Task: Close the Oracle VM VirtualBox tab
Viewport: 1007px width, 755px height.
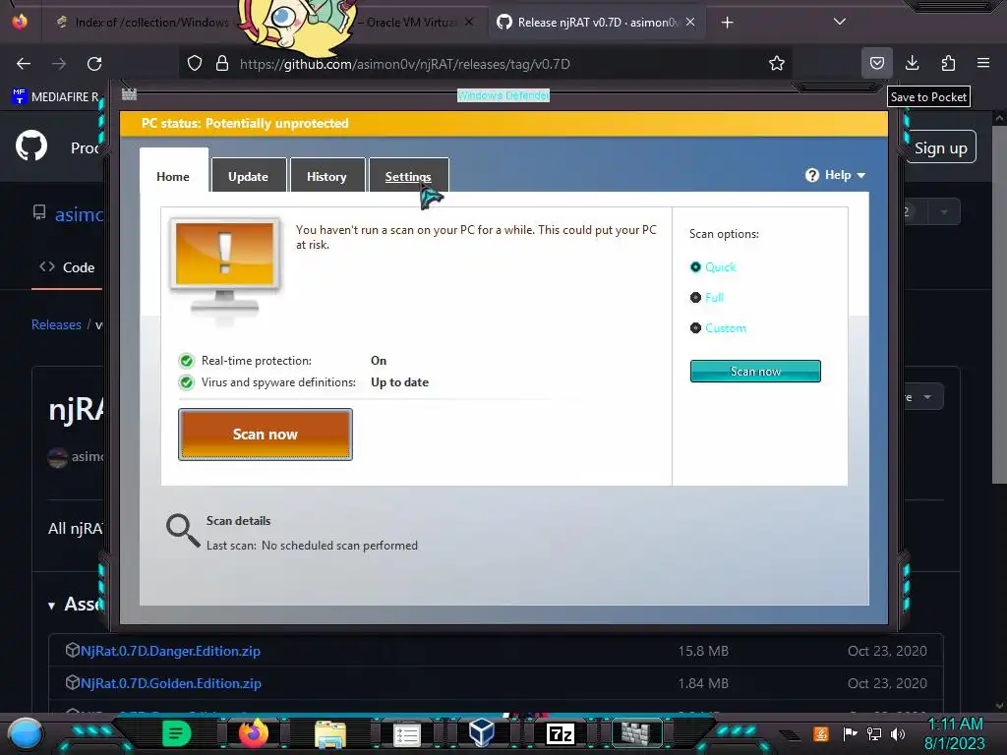Action: pos(469,22)
